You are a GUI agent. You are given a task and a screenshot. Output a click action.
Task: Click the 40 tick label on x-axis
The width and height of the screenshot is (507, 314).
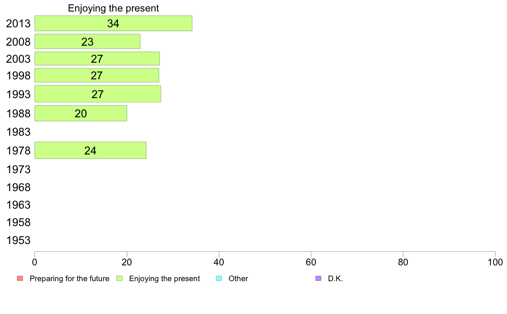[219, 262]
